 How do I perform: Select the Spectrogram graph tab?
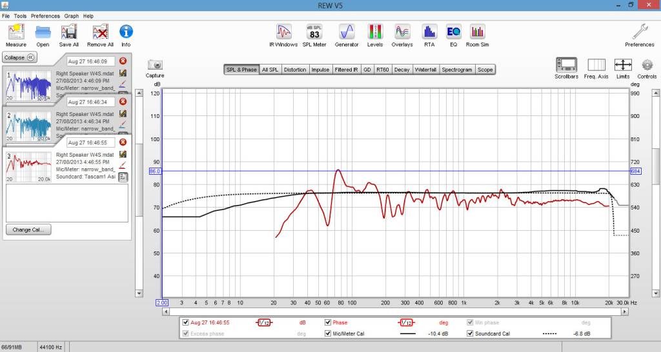coord(456,70)
